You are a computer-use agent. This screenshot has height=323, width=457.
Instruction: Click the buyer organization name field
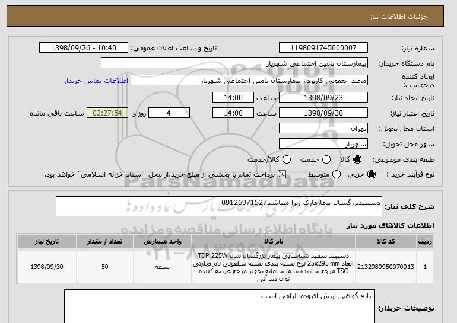pos(234,63)
